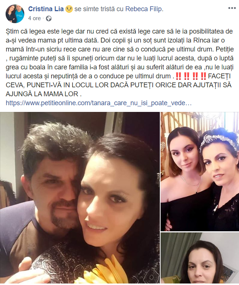Image resolution: width=239 pixels, height=285 pixels.
Task: Open the three-dot post options menu
Action: [232, 8]
